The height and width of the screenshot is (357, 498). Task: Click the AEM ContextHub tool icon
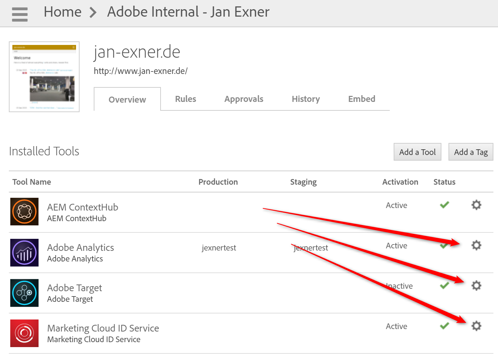tap(24, 212)
